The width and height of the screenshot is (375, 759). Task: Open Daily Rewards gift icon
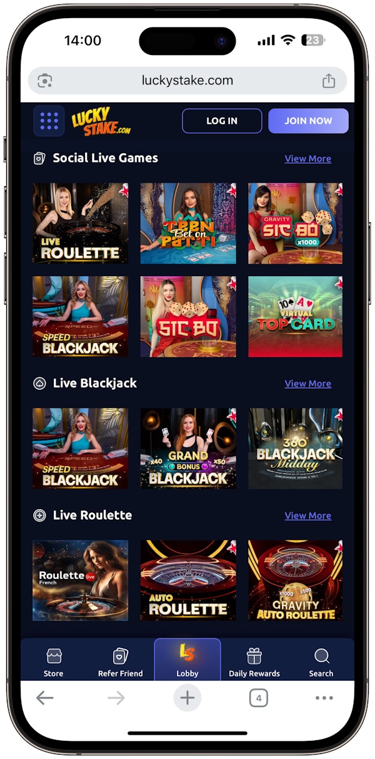[x=254, y=655]
